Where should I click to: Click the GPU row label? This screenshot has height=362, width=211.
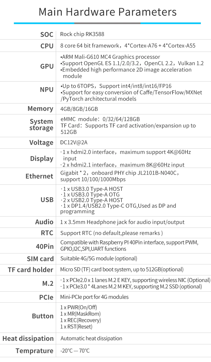click(47, 66)
